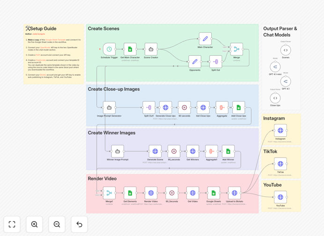The width and height of the screenshot is (324, 236).
Task: Open the Get Elements sheets node
Action: pyautogui.click(x=130, y=193)
